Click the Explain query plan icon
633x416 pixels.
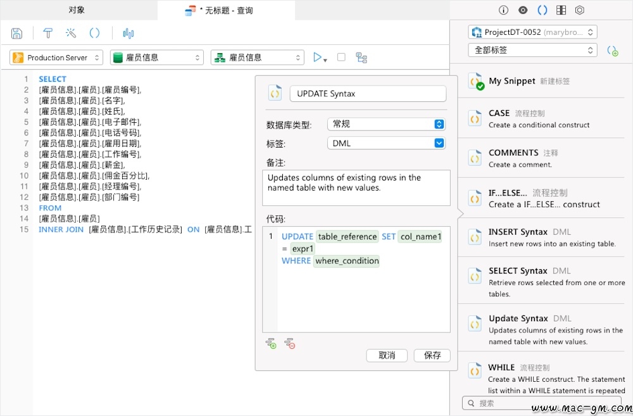click(361, 58)
